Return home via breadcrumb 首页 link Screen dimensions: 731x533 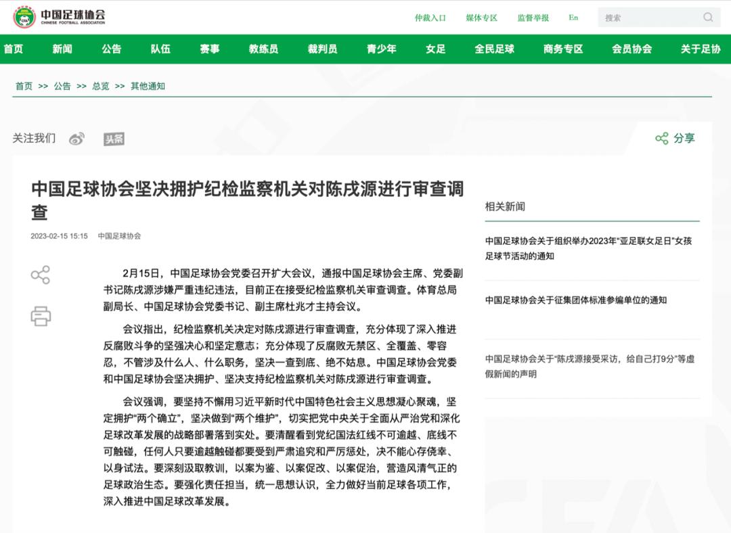[x=24, y=86]
